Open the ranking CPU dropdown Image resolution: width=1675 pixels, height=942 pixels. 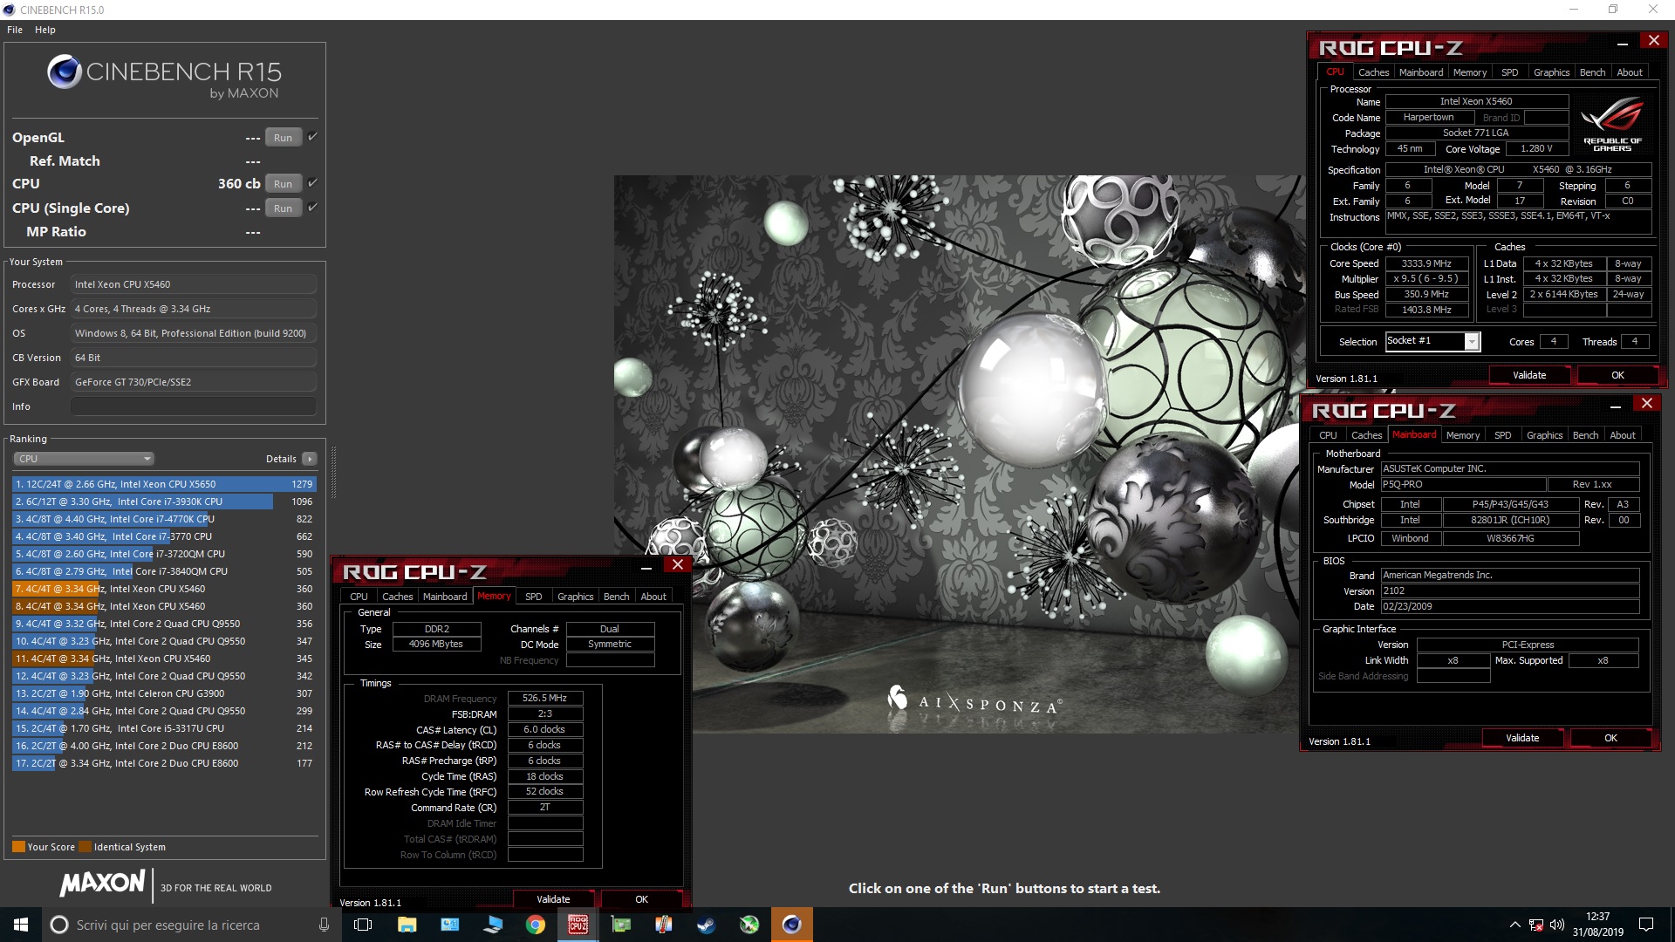click(x=84, y=459)
